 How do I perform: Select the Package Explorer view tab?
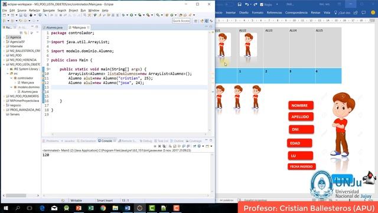[8, 28]
